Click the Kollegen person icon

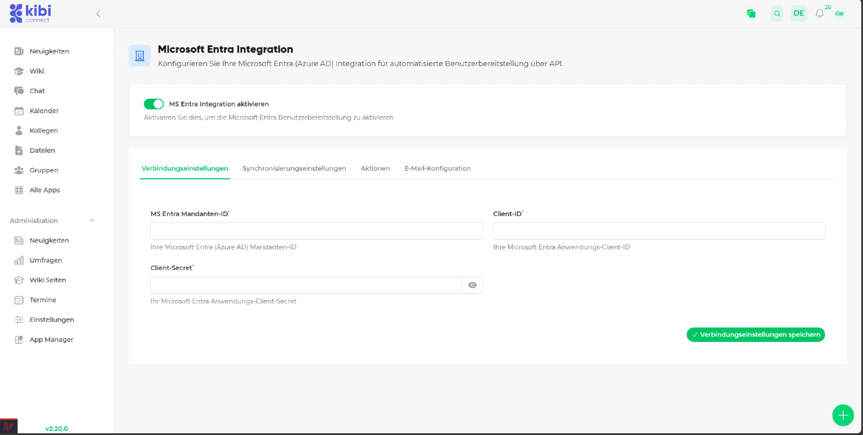19,130
